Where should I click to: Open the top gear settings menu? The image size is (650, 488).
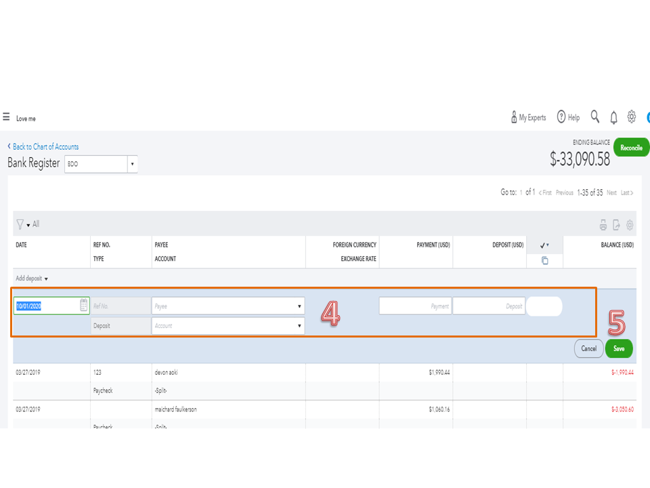[631, 117]
